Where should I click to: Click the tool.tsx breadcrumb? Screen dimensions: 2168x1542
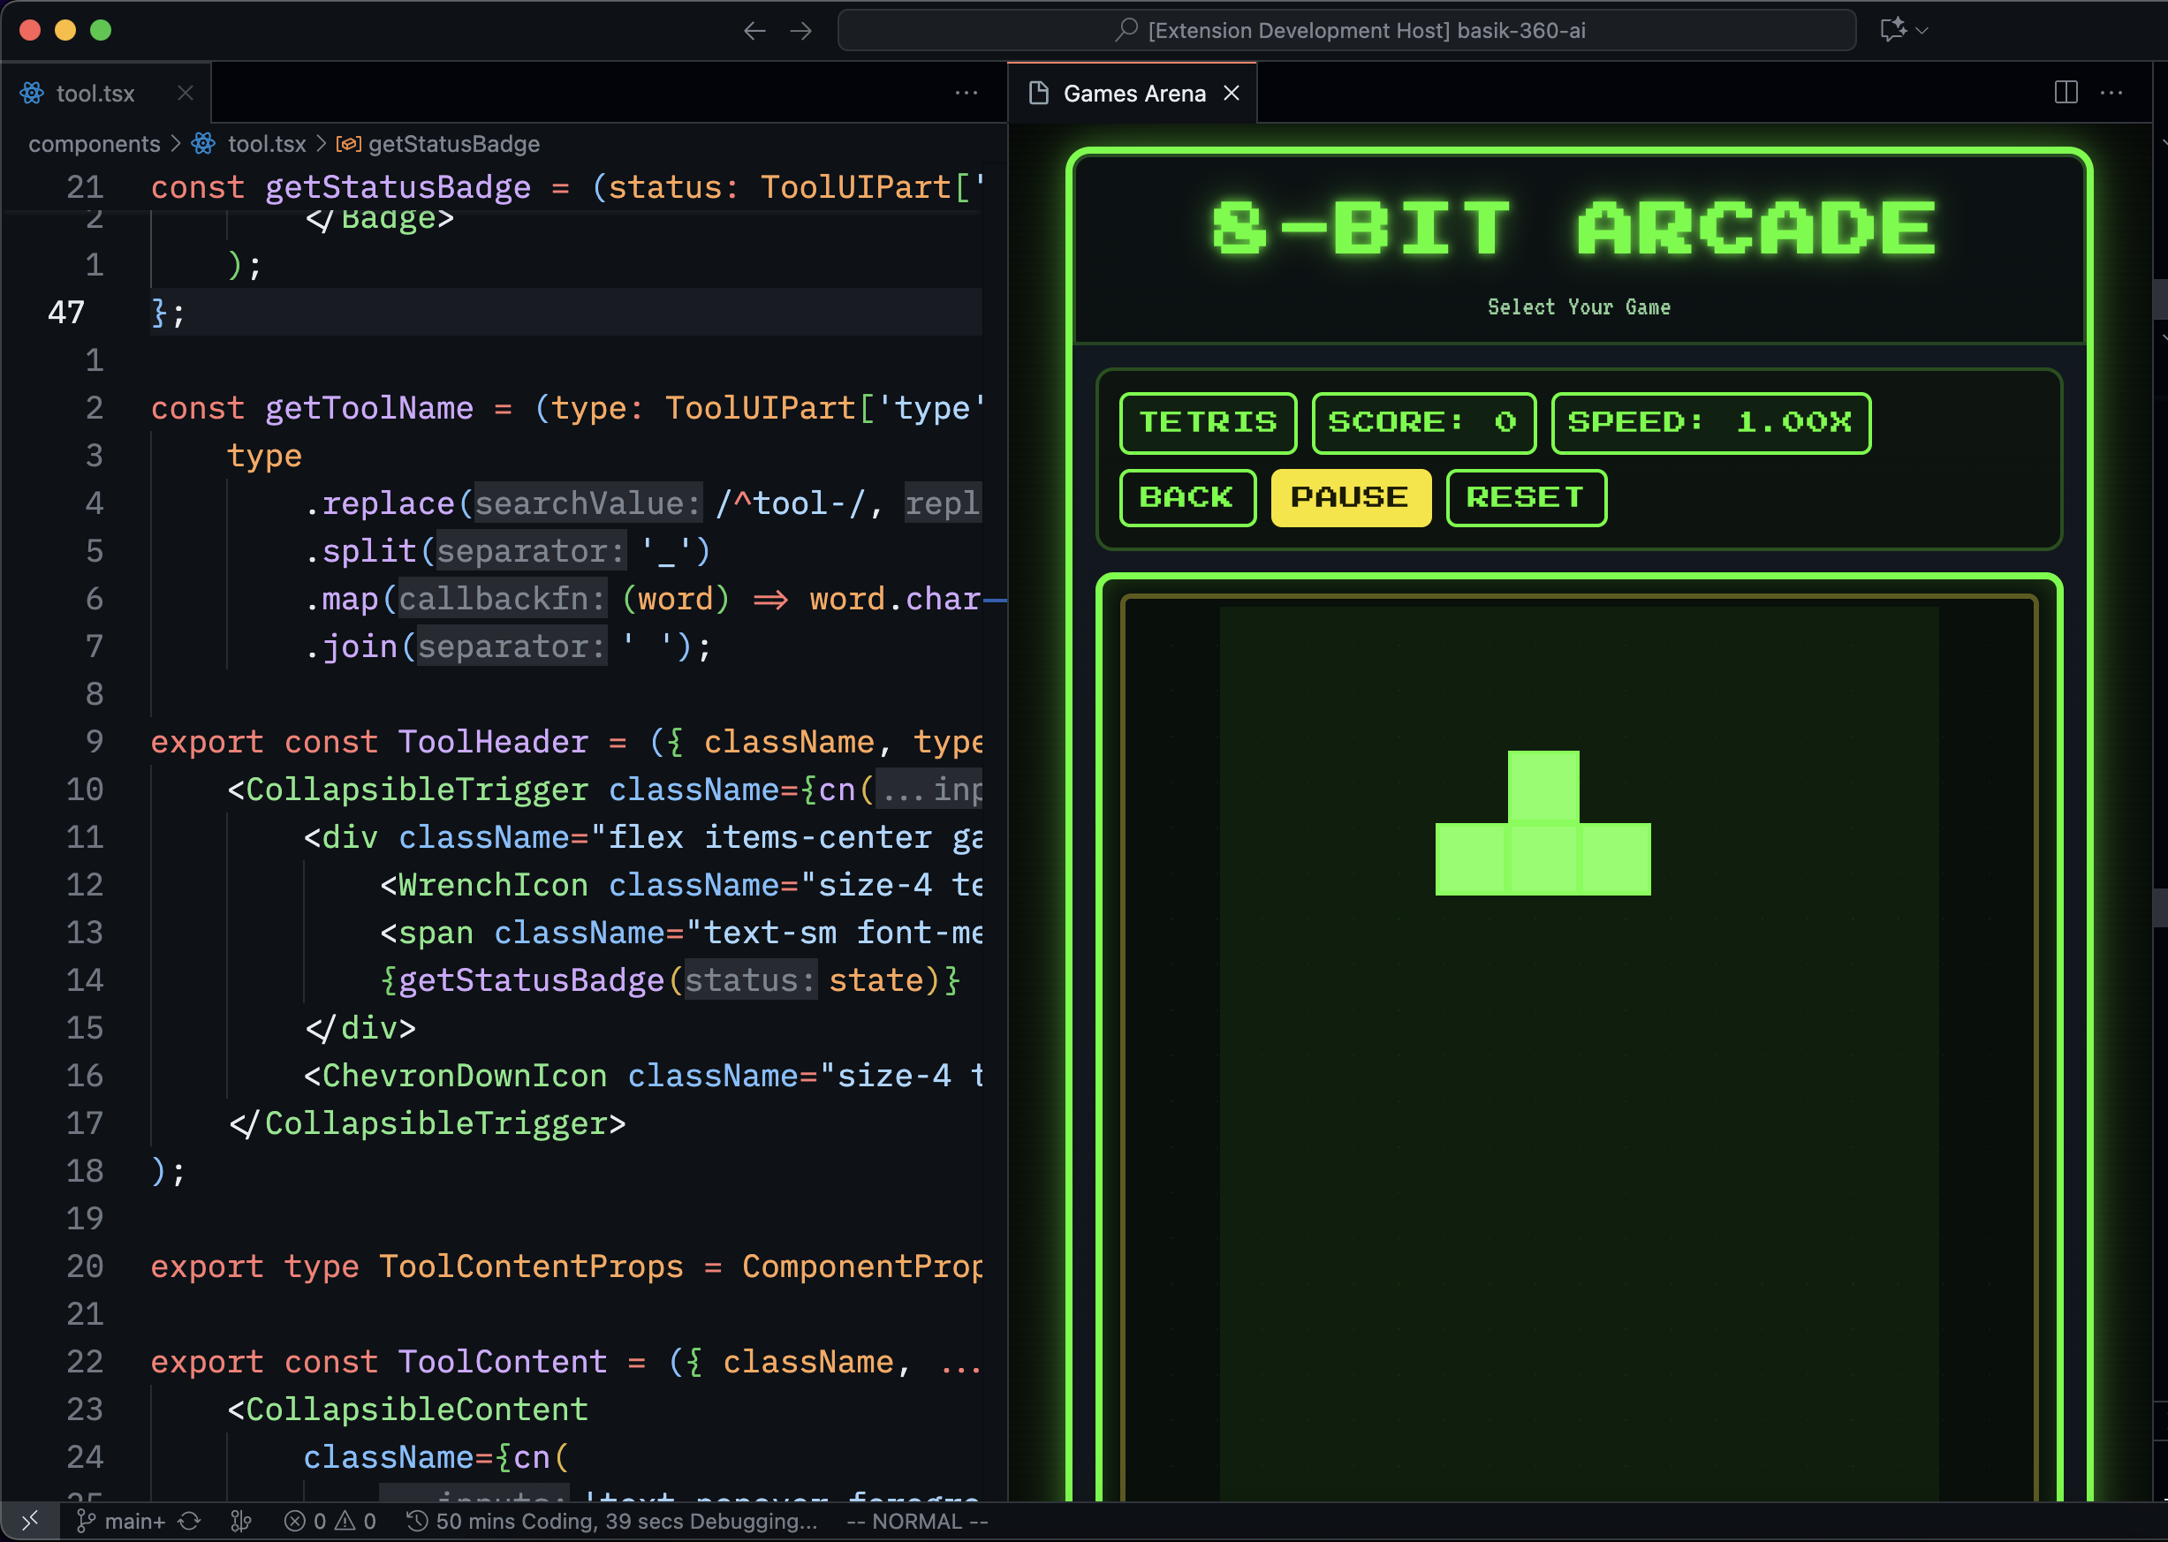266,143
